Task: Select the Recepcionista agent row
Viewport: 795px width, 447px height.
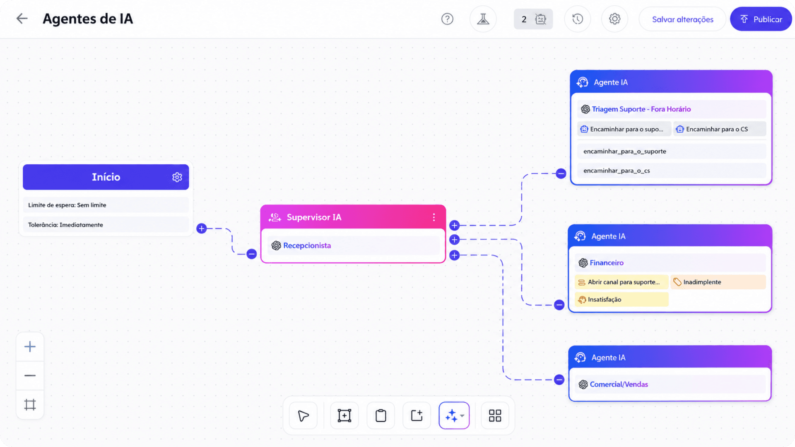Action: 353,245
